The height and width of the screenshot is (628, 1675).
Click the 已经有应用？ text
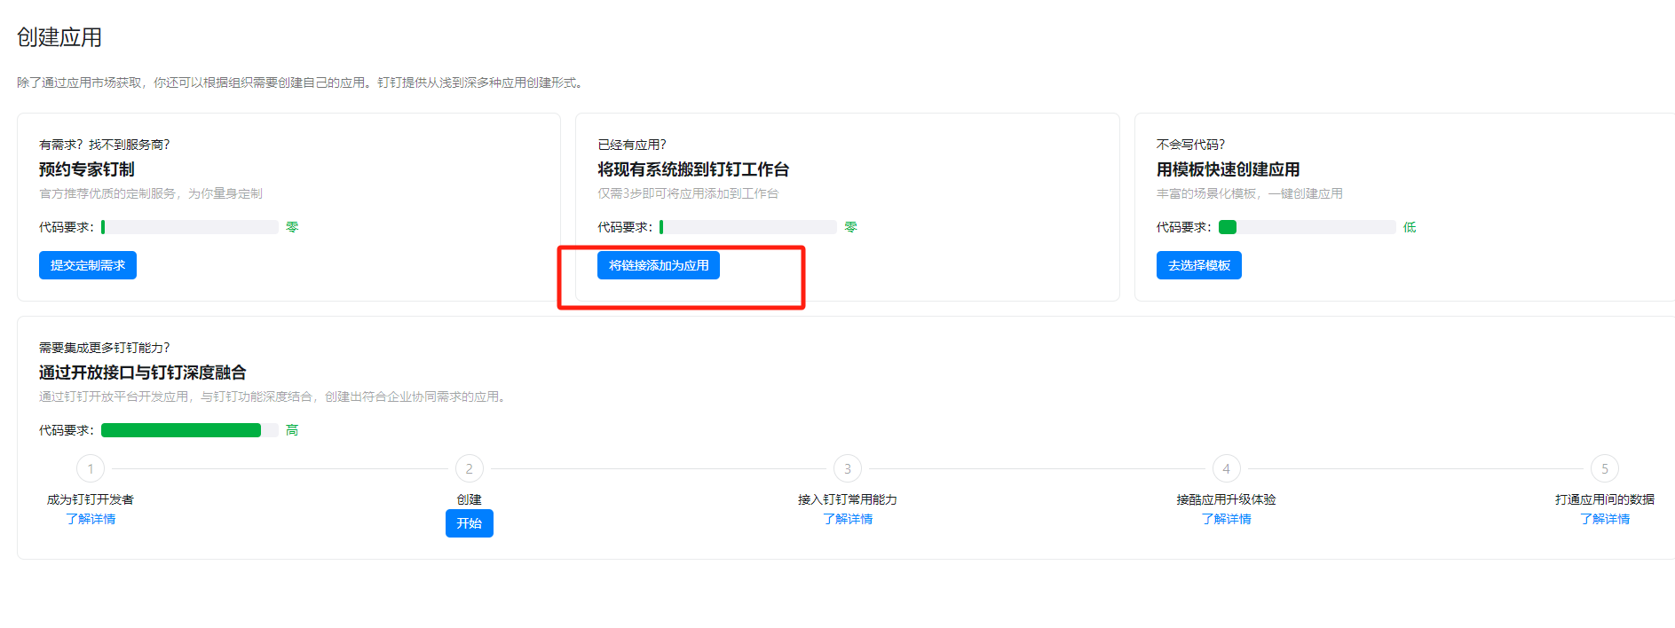(632, 145)
